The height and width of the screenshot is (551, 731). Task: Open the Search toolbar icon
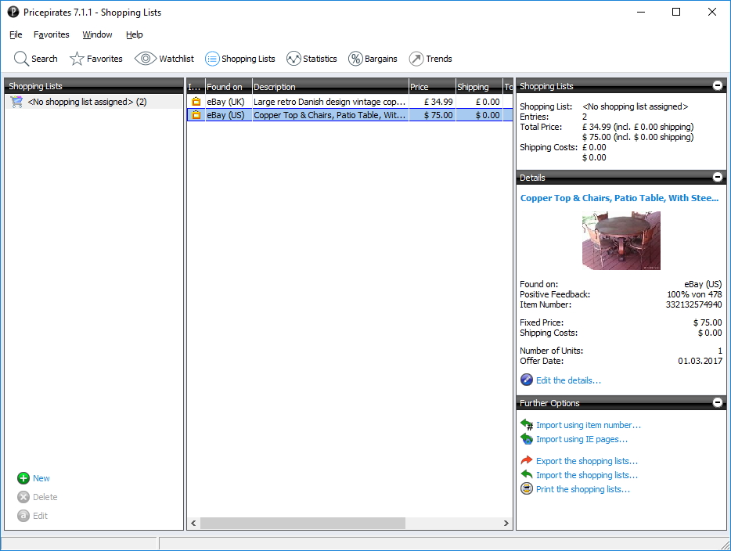35,59
